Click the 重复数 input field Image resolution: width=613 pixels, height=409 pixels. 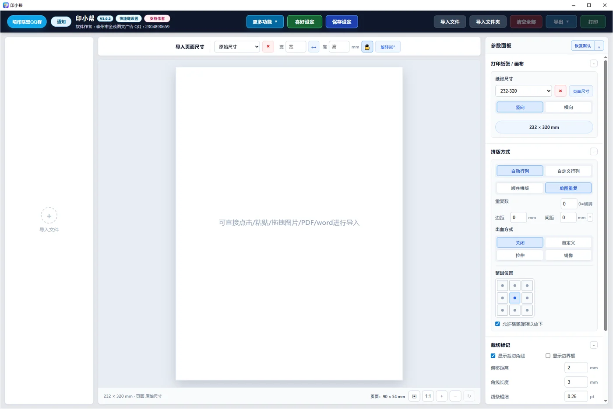pyautogui.click(x=568, y=203)
